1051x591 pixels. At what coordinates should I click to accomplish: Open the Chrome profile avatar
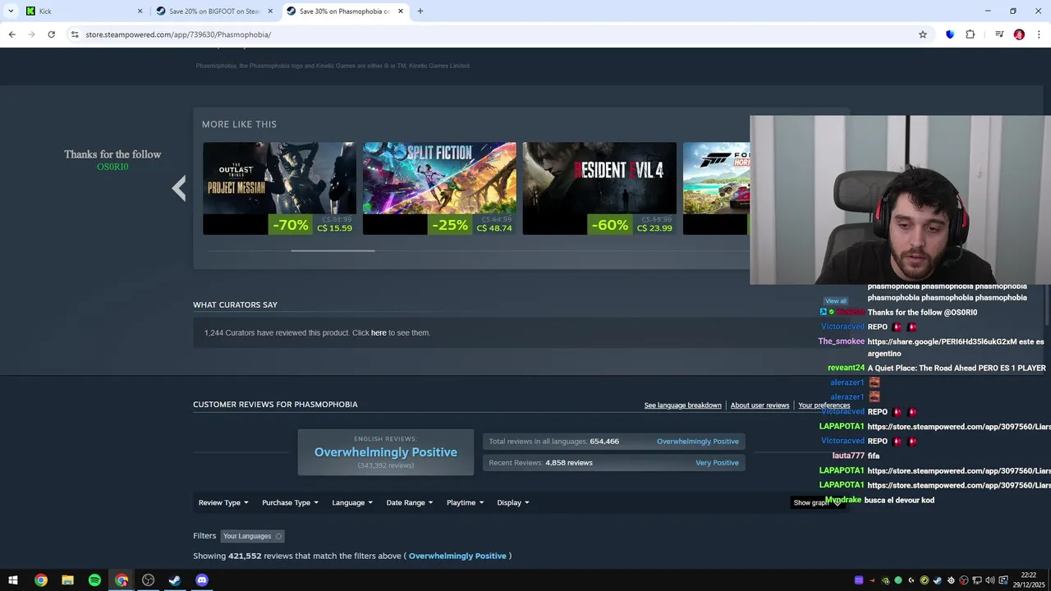[1019, 34]
